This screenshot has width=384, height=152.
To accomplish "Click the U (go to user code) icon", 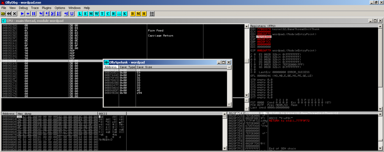I will 72,14.
